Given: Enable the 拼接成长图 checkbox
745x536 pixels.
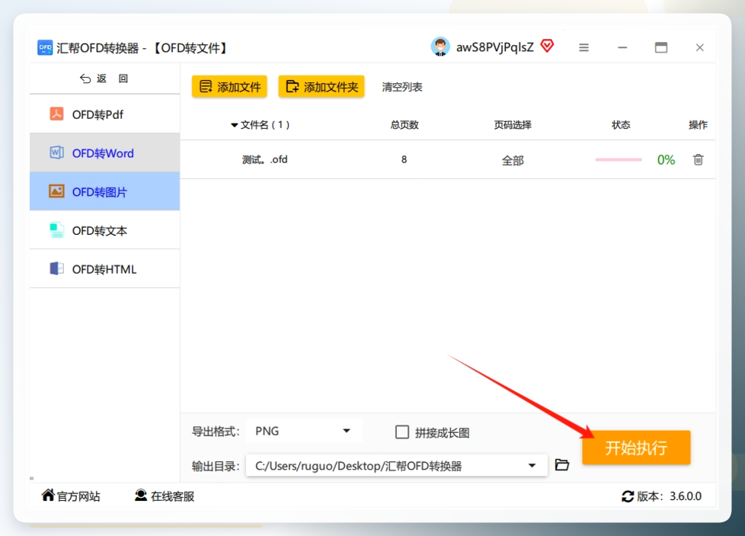Looking at the screenshot, I should 402,432.
